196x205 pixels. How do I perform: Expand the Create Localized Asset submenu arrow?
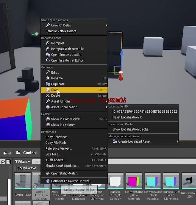click(x=177, y=142)
